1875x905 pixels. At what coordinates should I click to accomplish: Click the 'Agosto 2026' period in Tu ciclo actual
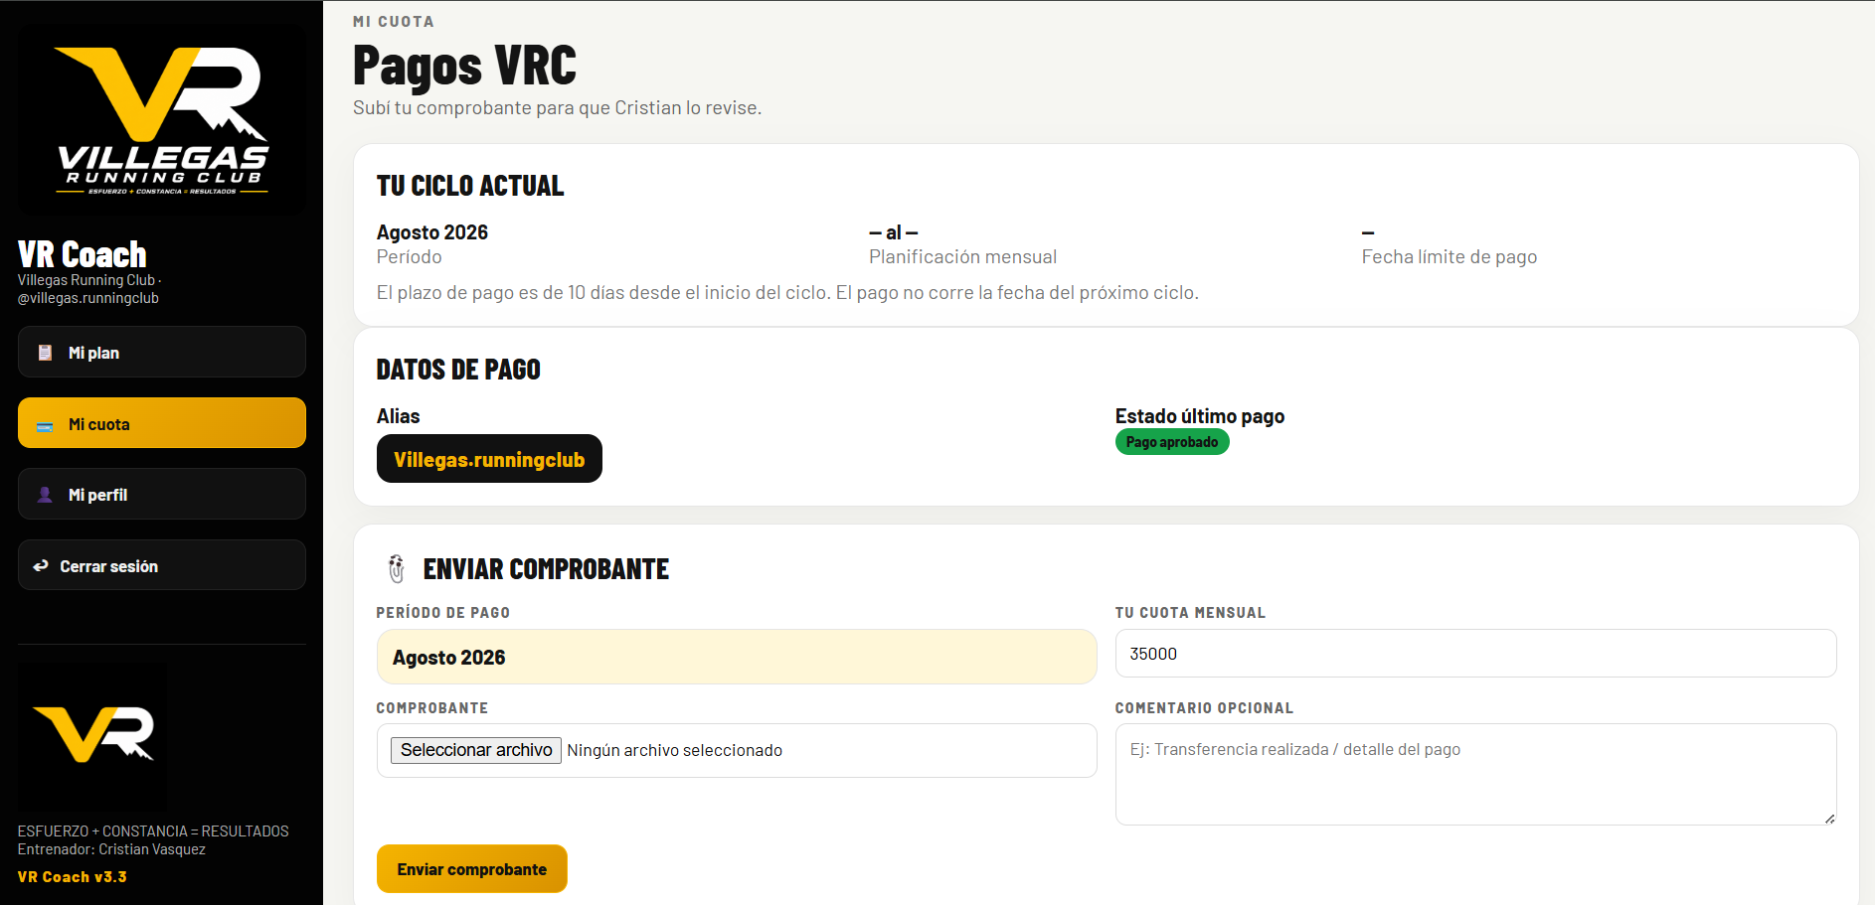pos(432,232)
